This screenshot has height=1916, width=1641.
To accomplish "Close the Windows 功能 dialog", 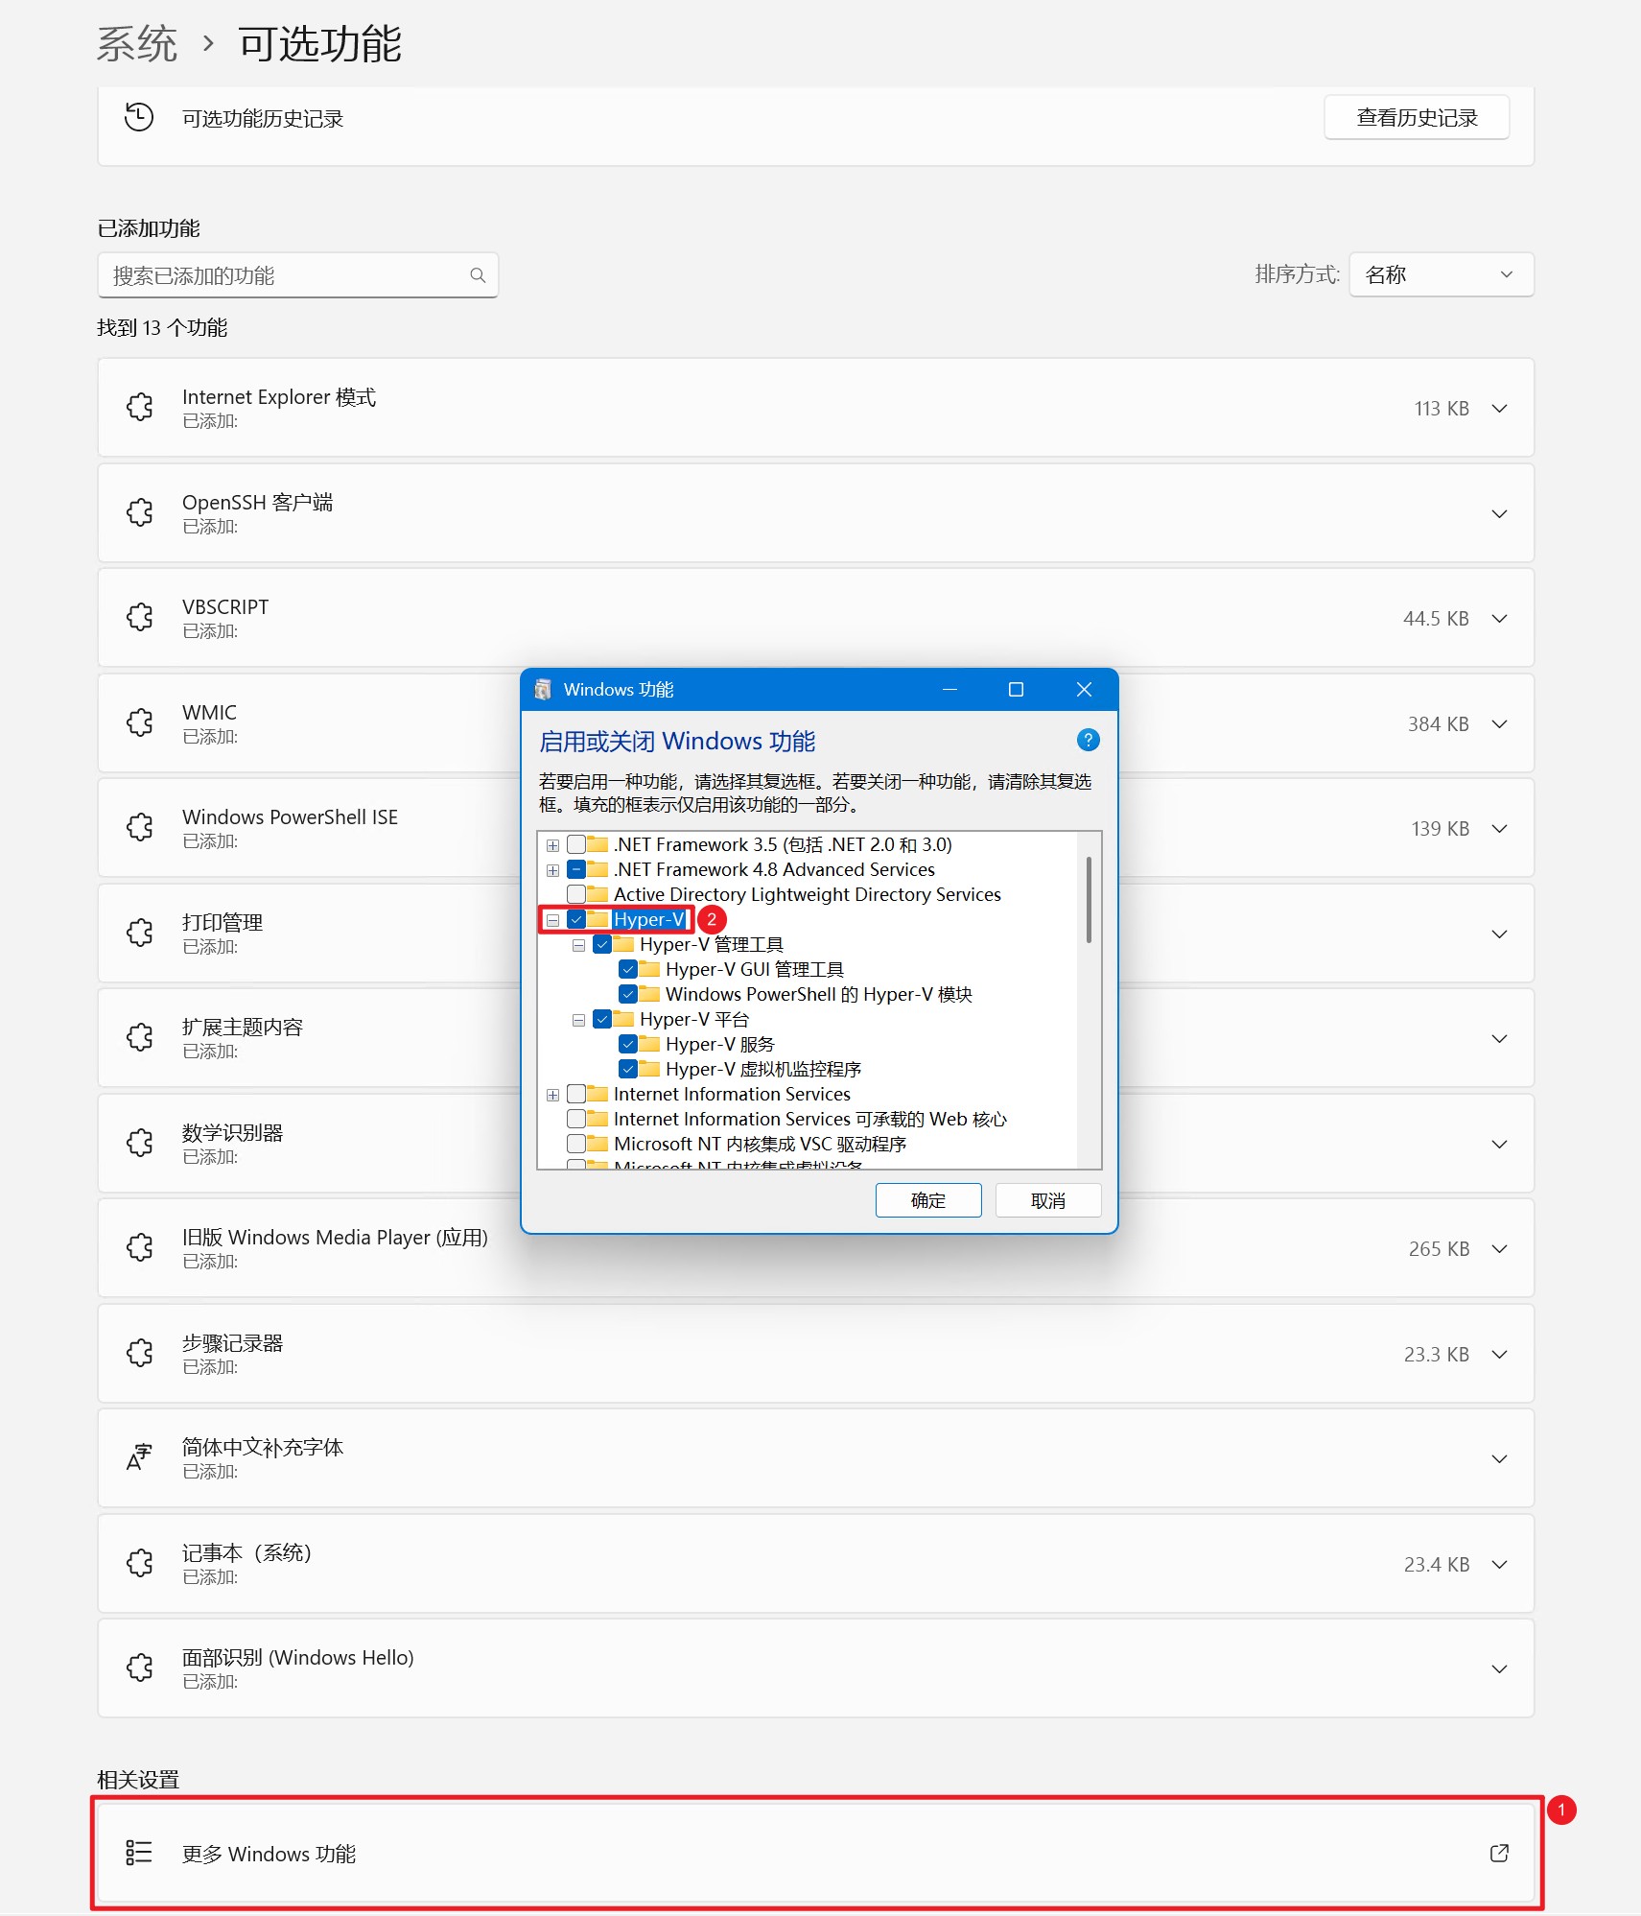I will click(x=1084, y=689).
